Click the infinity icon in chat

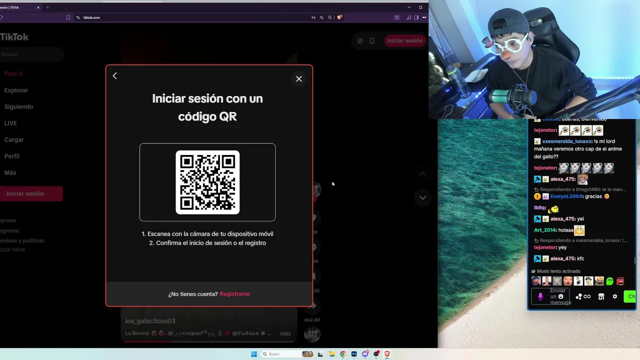(x=587, y=296)
